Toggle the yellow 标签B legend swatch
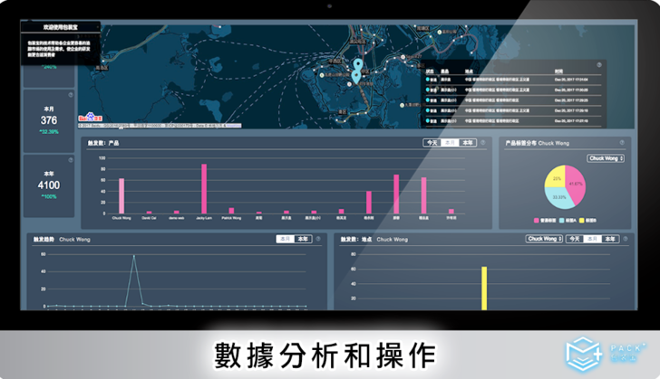The width and height of the screenshot is (660, 379). [x=582, y=220]
